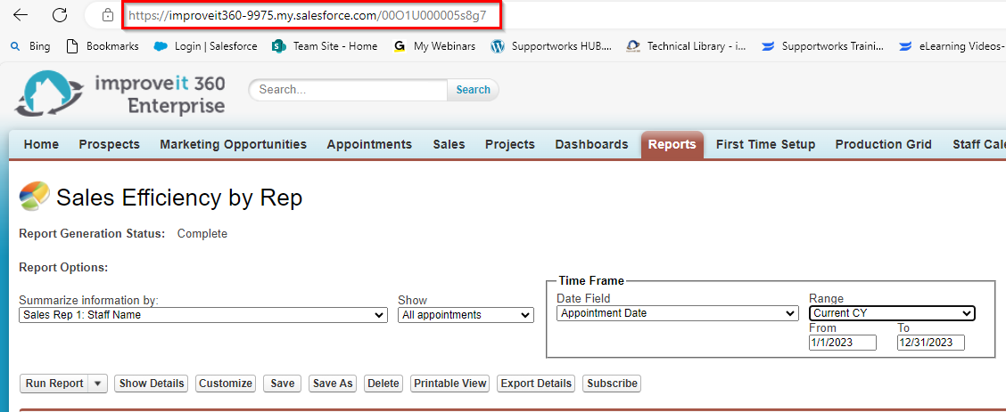This screenshot has width=1006, height=412.
Task: Select the Sales tab
Action: tap(449, 144)
